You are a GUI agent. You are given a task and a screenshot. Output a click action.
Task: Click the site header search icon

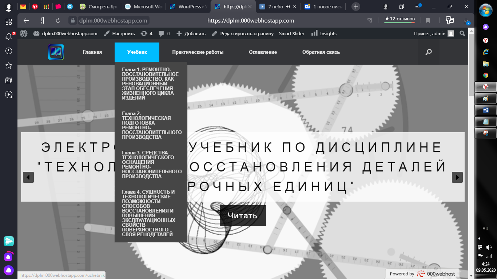point(429,52)
